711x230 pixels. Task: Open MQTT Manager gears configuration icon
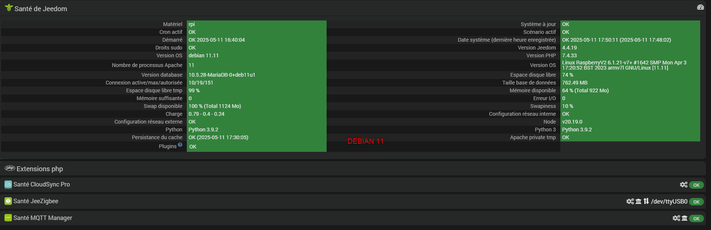point(676,218)
